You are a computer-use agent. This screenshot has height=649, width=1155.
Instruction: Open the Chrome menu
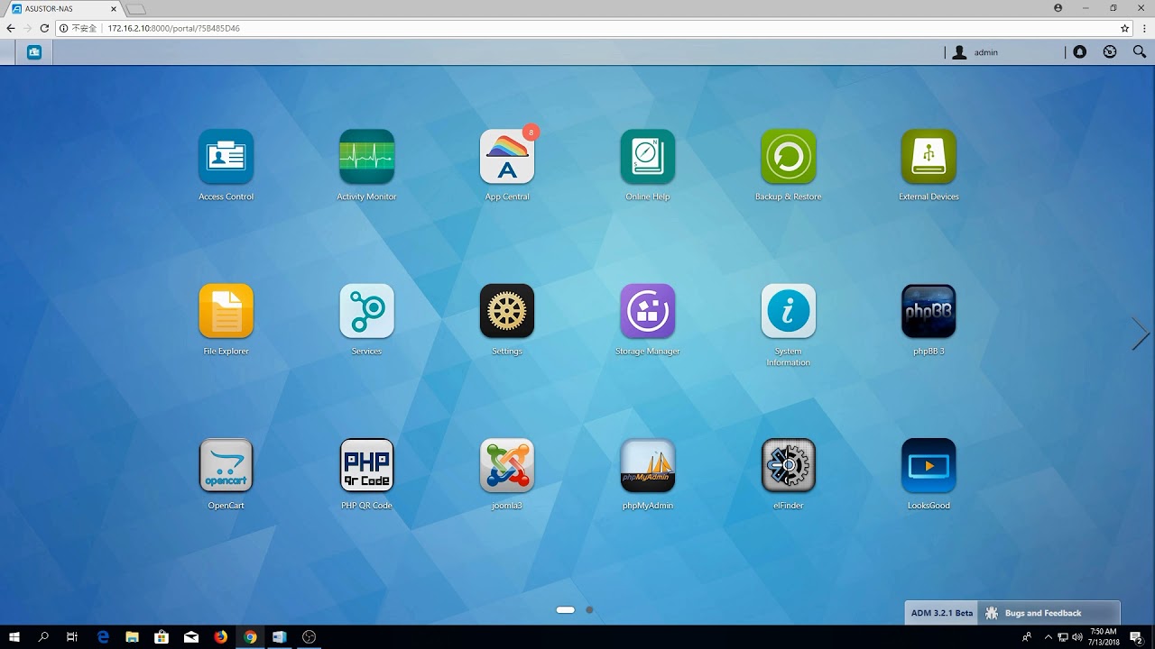pos(1144,28)
